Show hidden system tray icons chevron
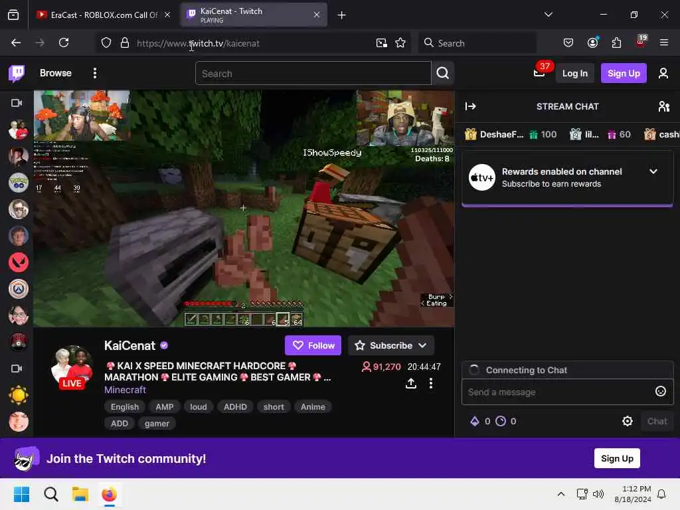 [x=560, y=494]
